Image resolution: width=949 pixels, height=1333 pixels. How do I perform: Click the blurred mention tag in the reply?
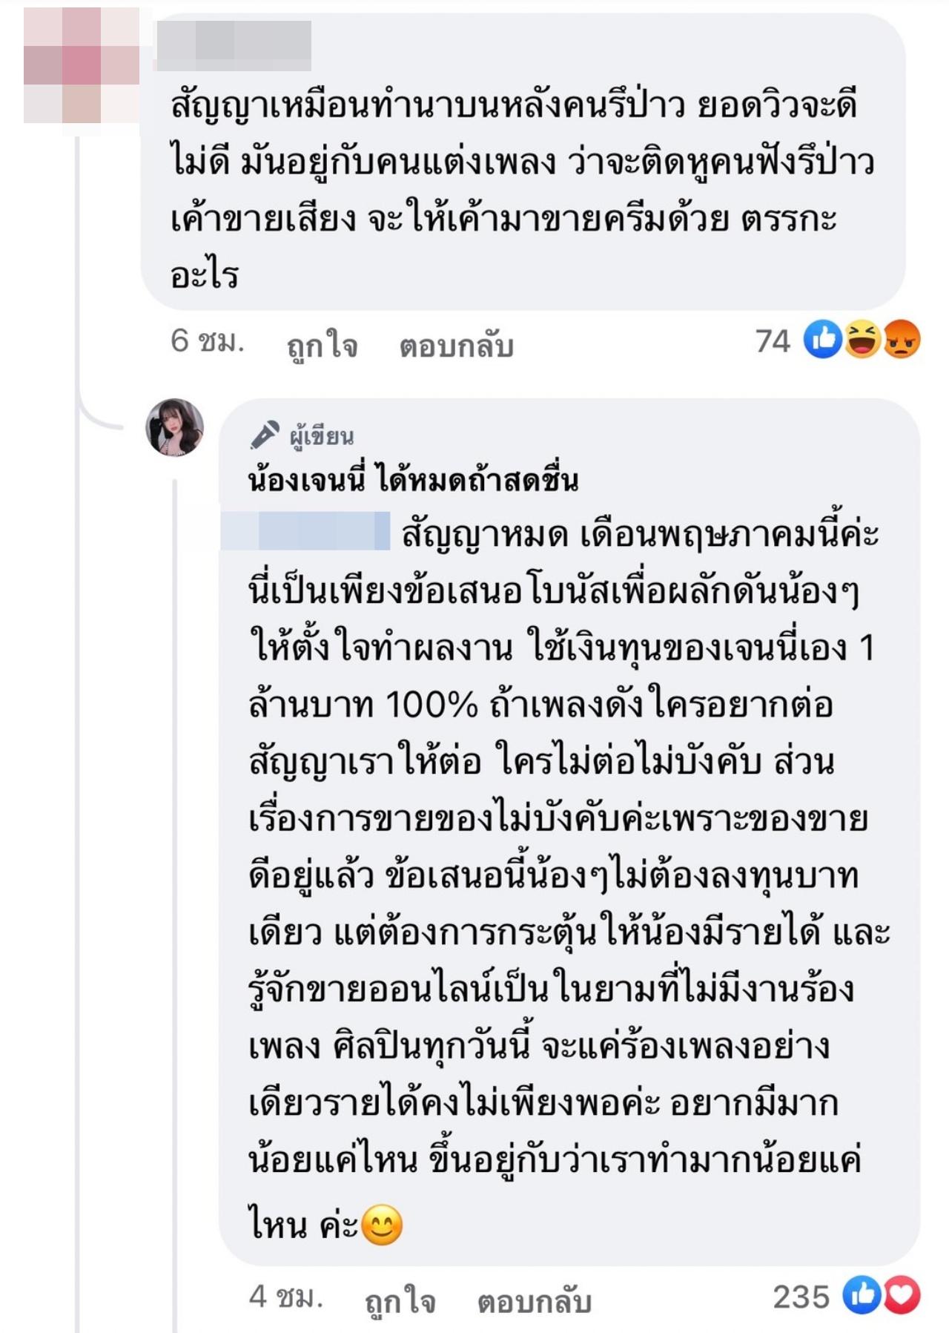pyautogui.click(x=305, y=531)
